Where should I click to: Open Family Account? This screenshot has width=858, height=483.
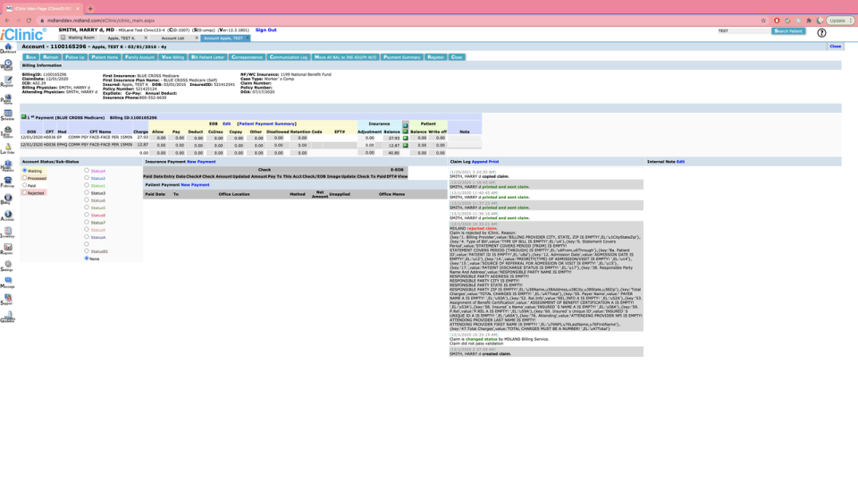coord(139,57)
